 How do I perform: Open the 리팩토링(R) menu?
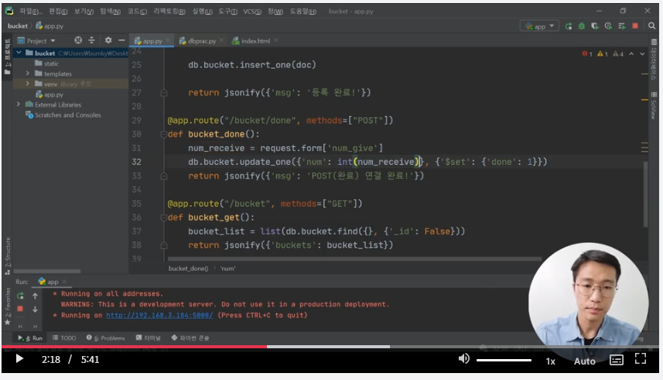pos(169,12)
